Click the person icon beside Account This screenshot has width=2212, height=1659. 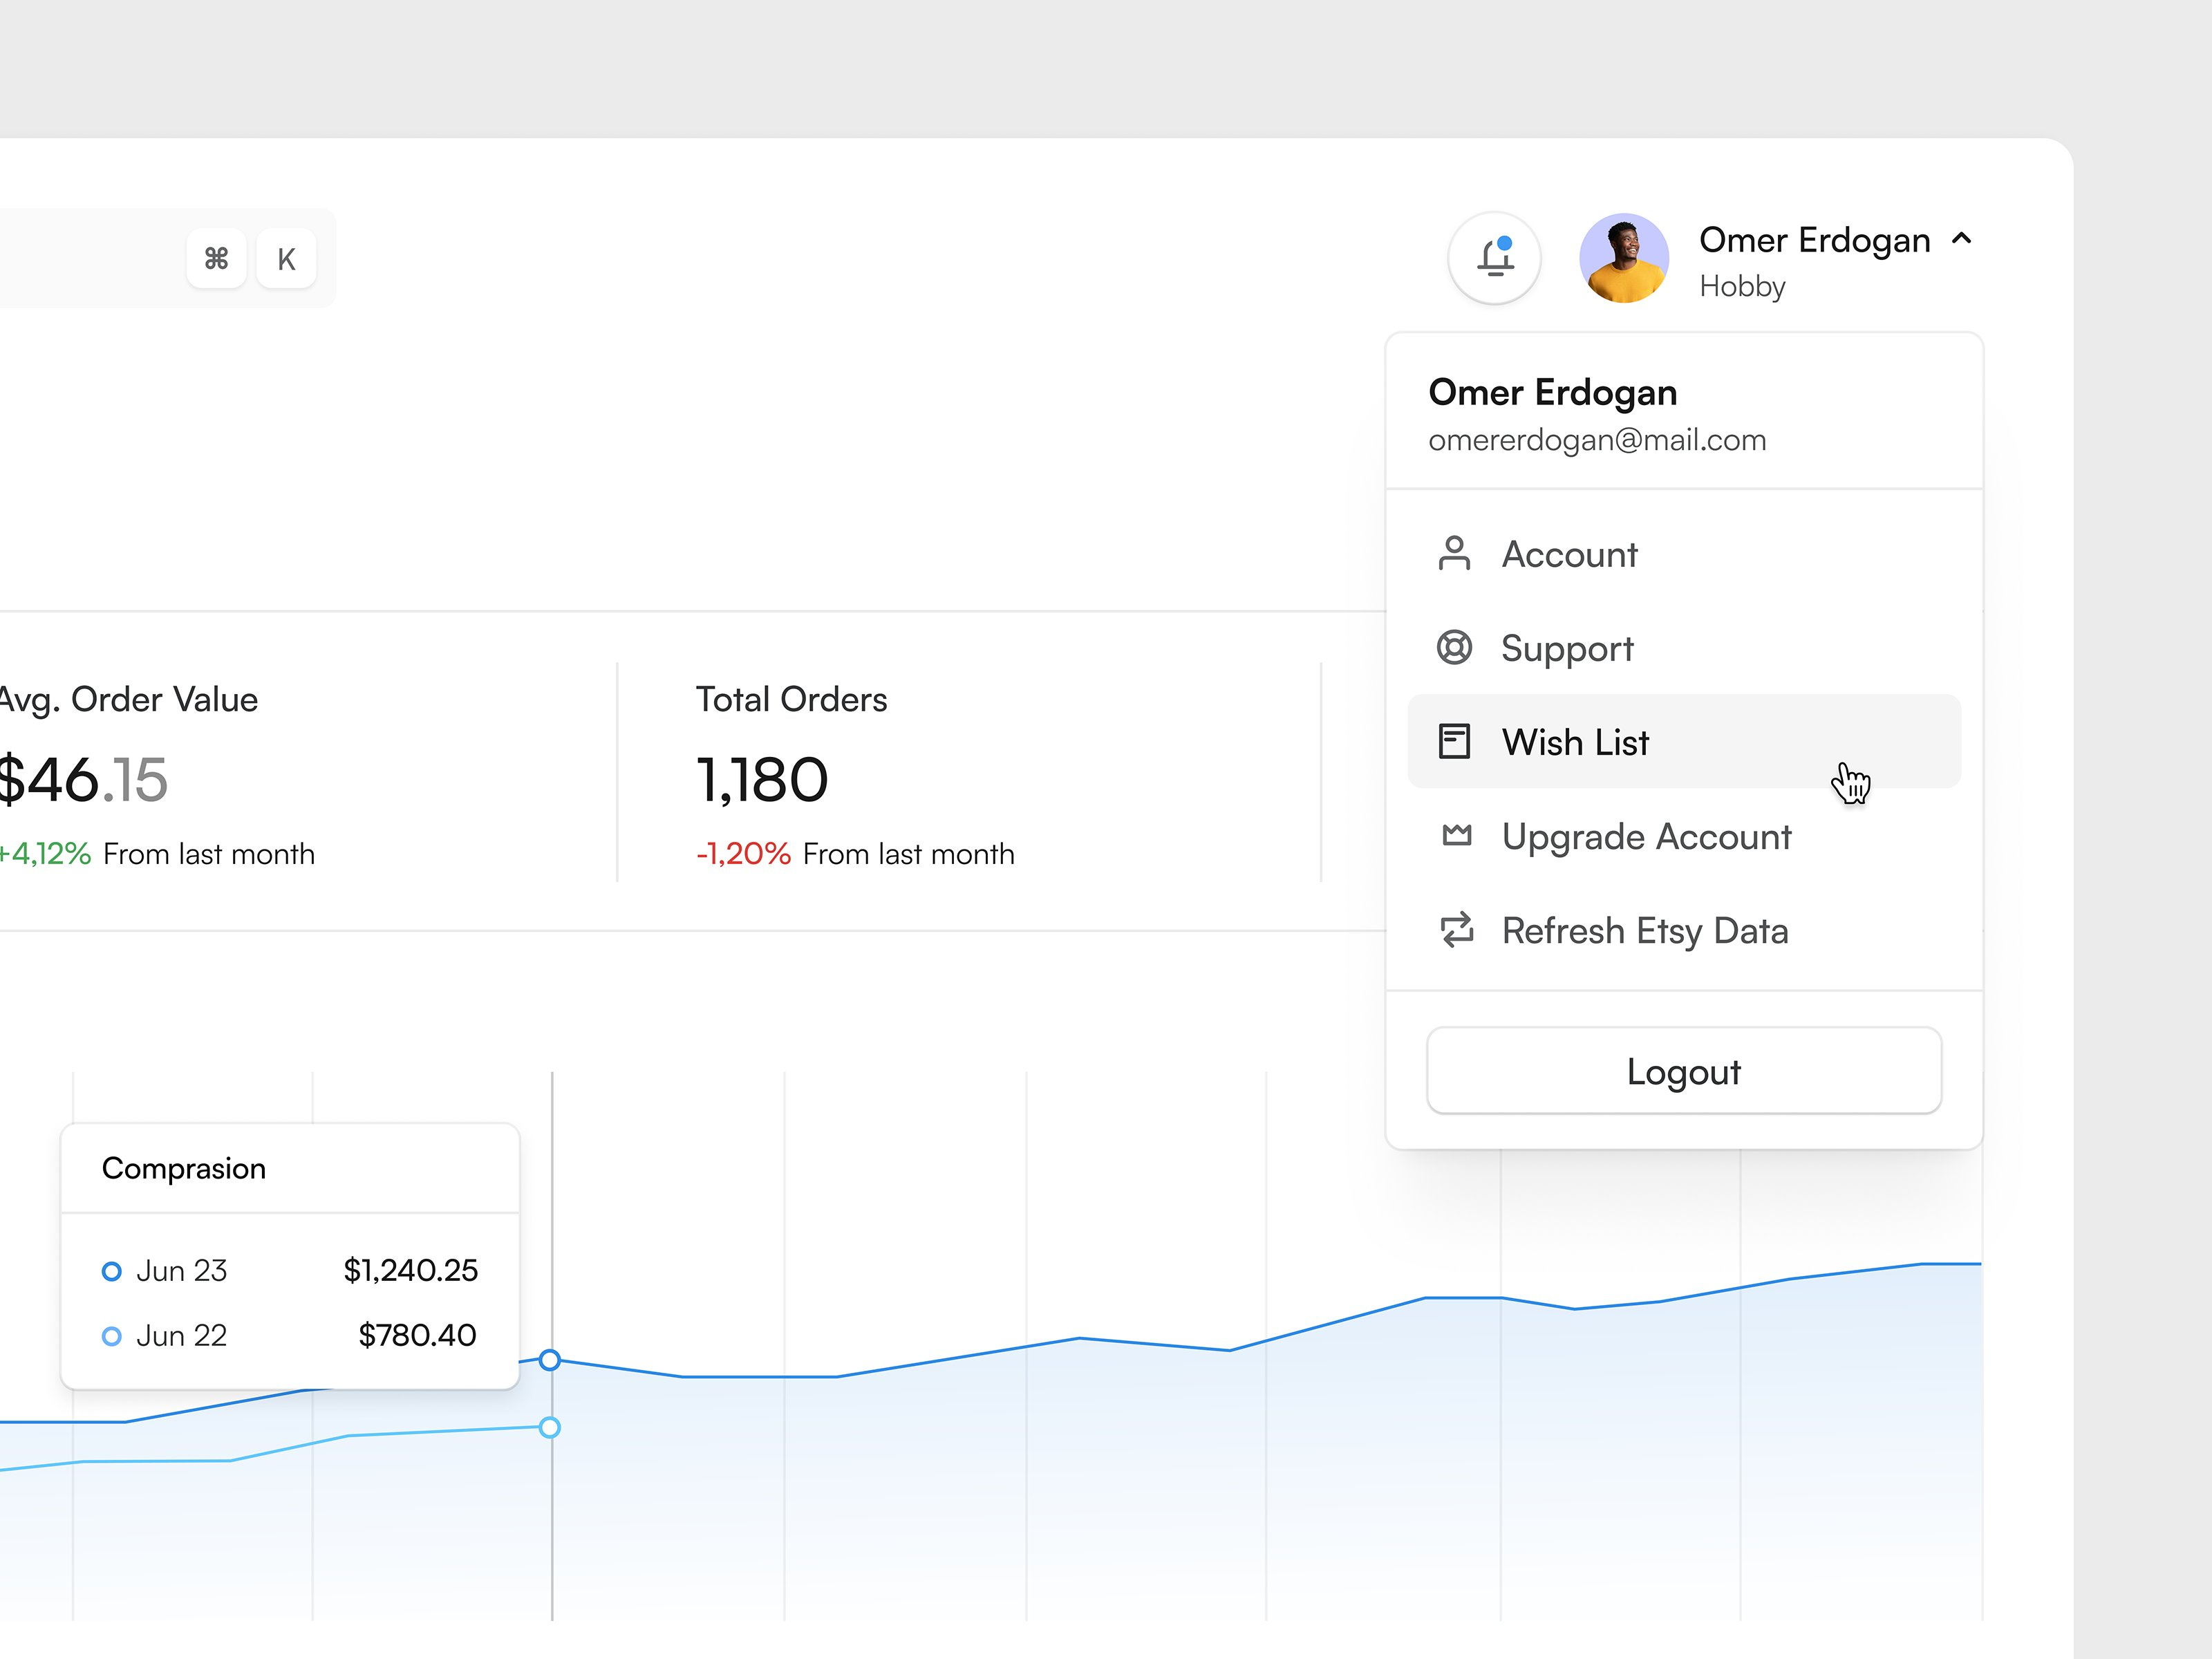1453,554
